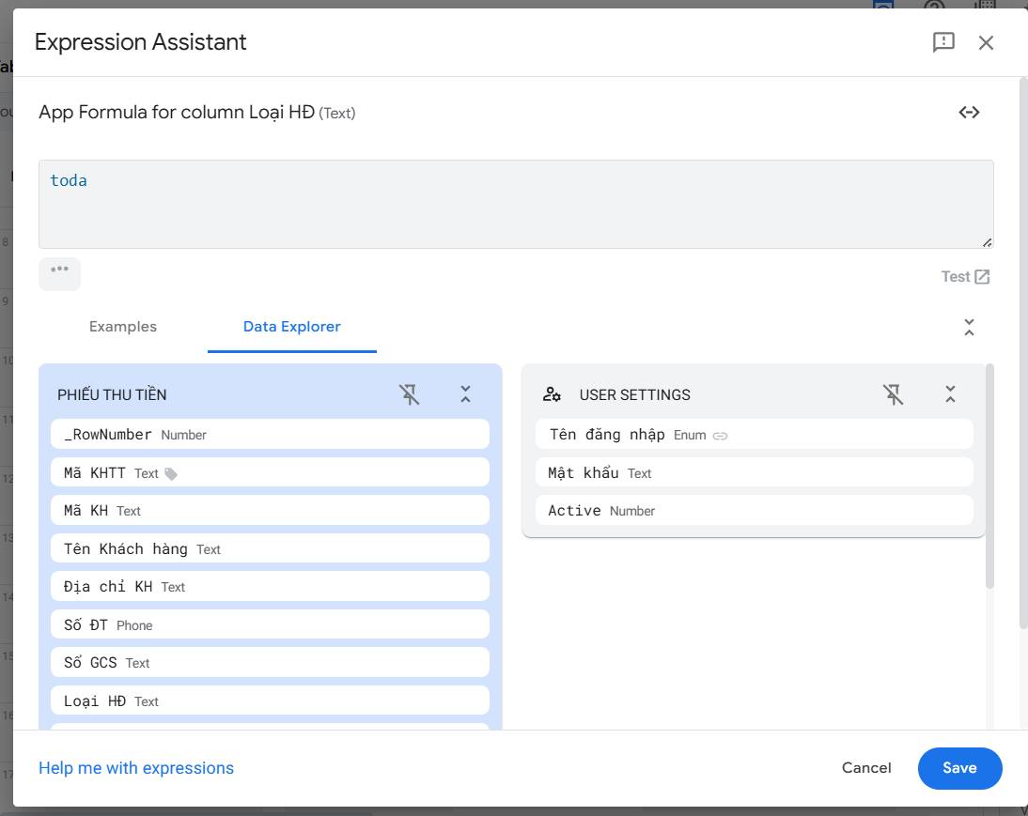Click the expand editor width arrows icon
Screen dimensions: 1028x816
[969, 113]
